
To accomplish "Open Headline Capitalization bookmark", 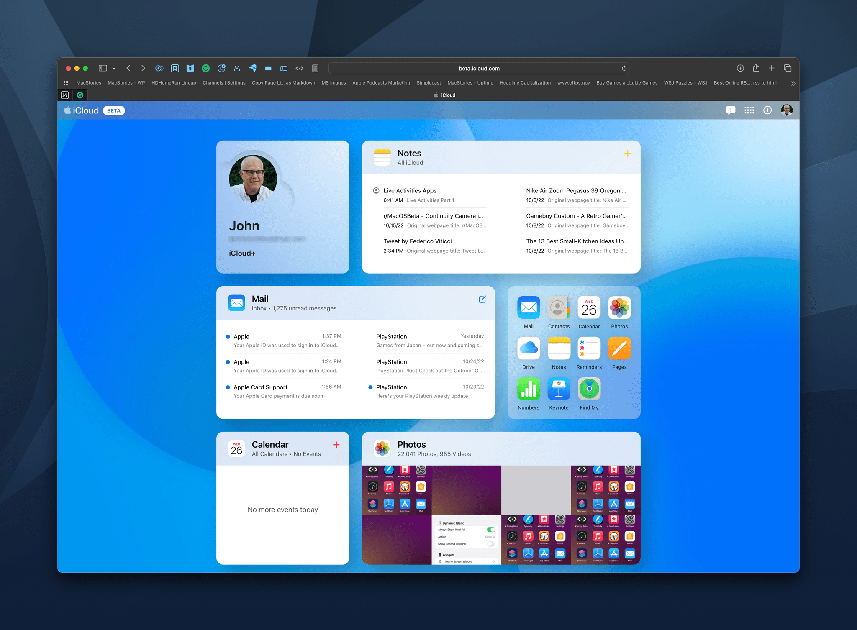I will (x=525, y=83).
